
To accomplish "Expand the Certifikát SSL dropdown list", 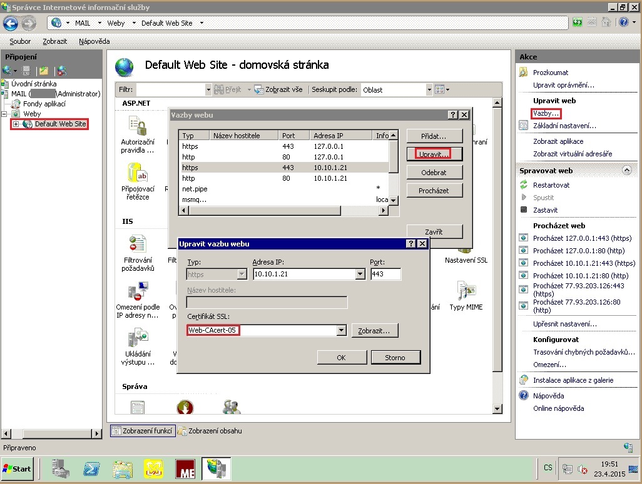I will [x=341, y=330].
